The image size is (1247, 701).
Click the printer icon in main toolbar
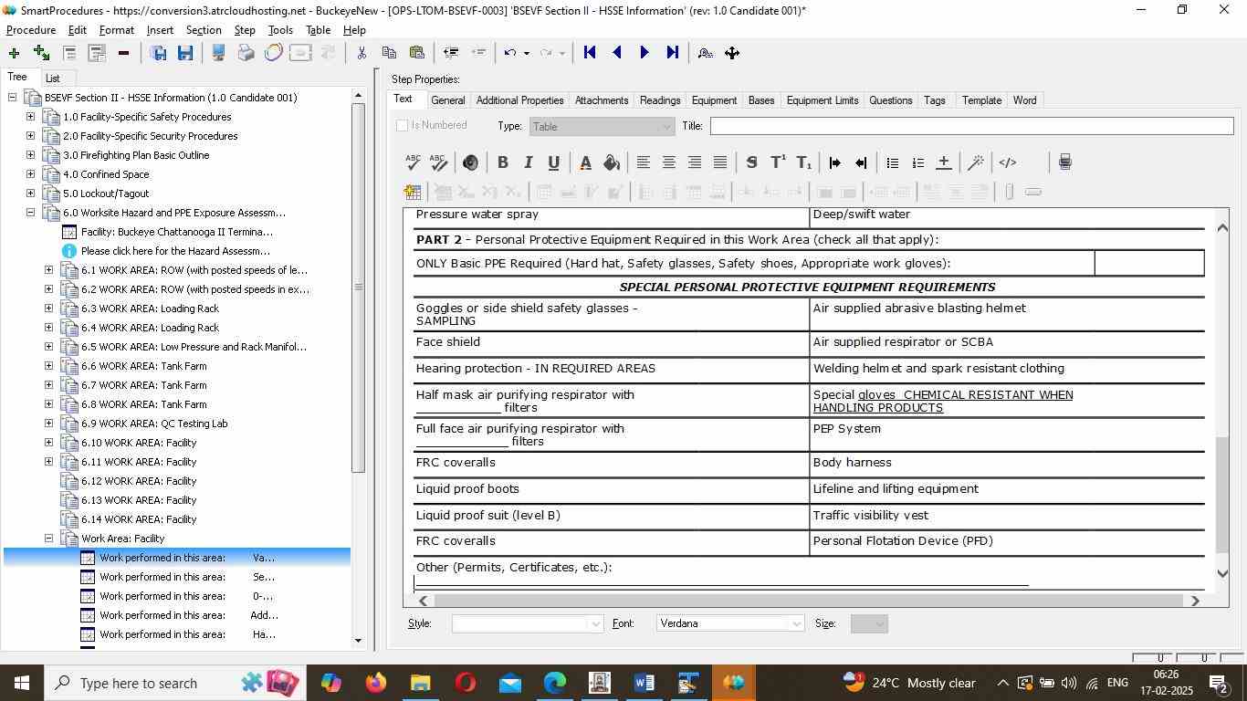246,53
